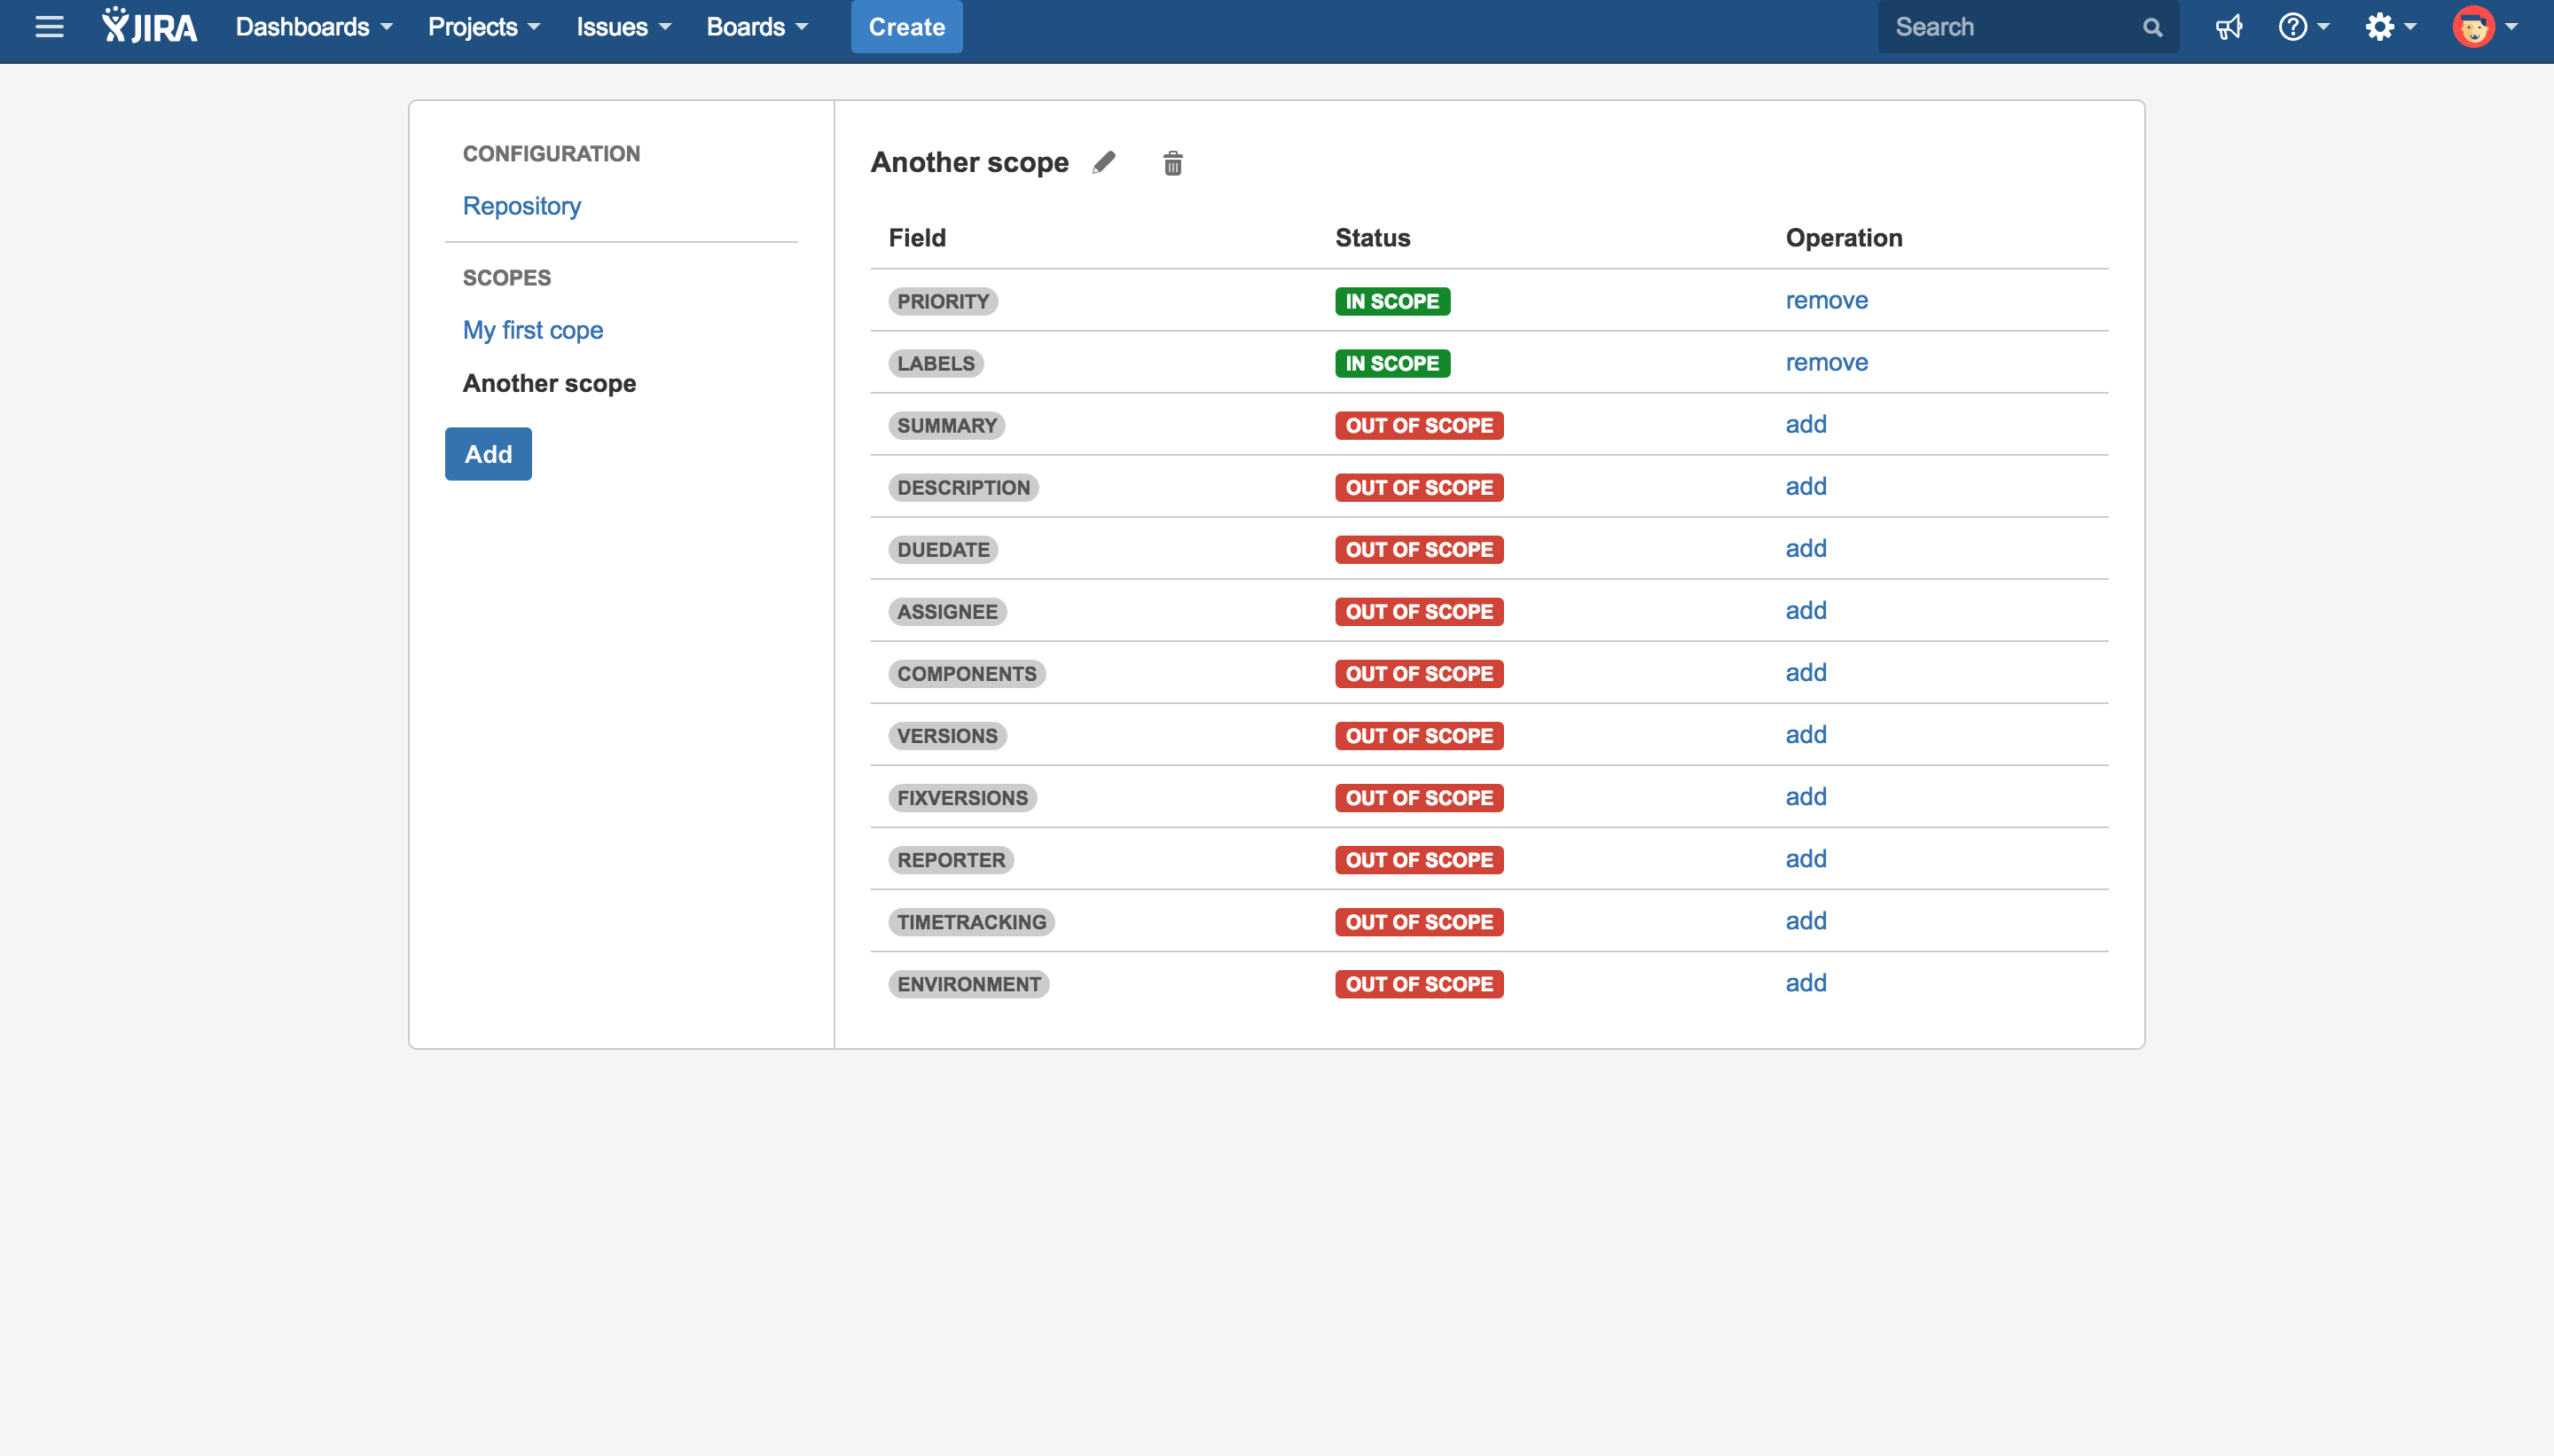Click the user avatar profile icon
2554x1456 pixels.
[2474, 27]
